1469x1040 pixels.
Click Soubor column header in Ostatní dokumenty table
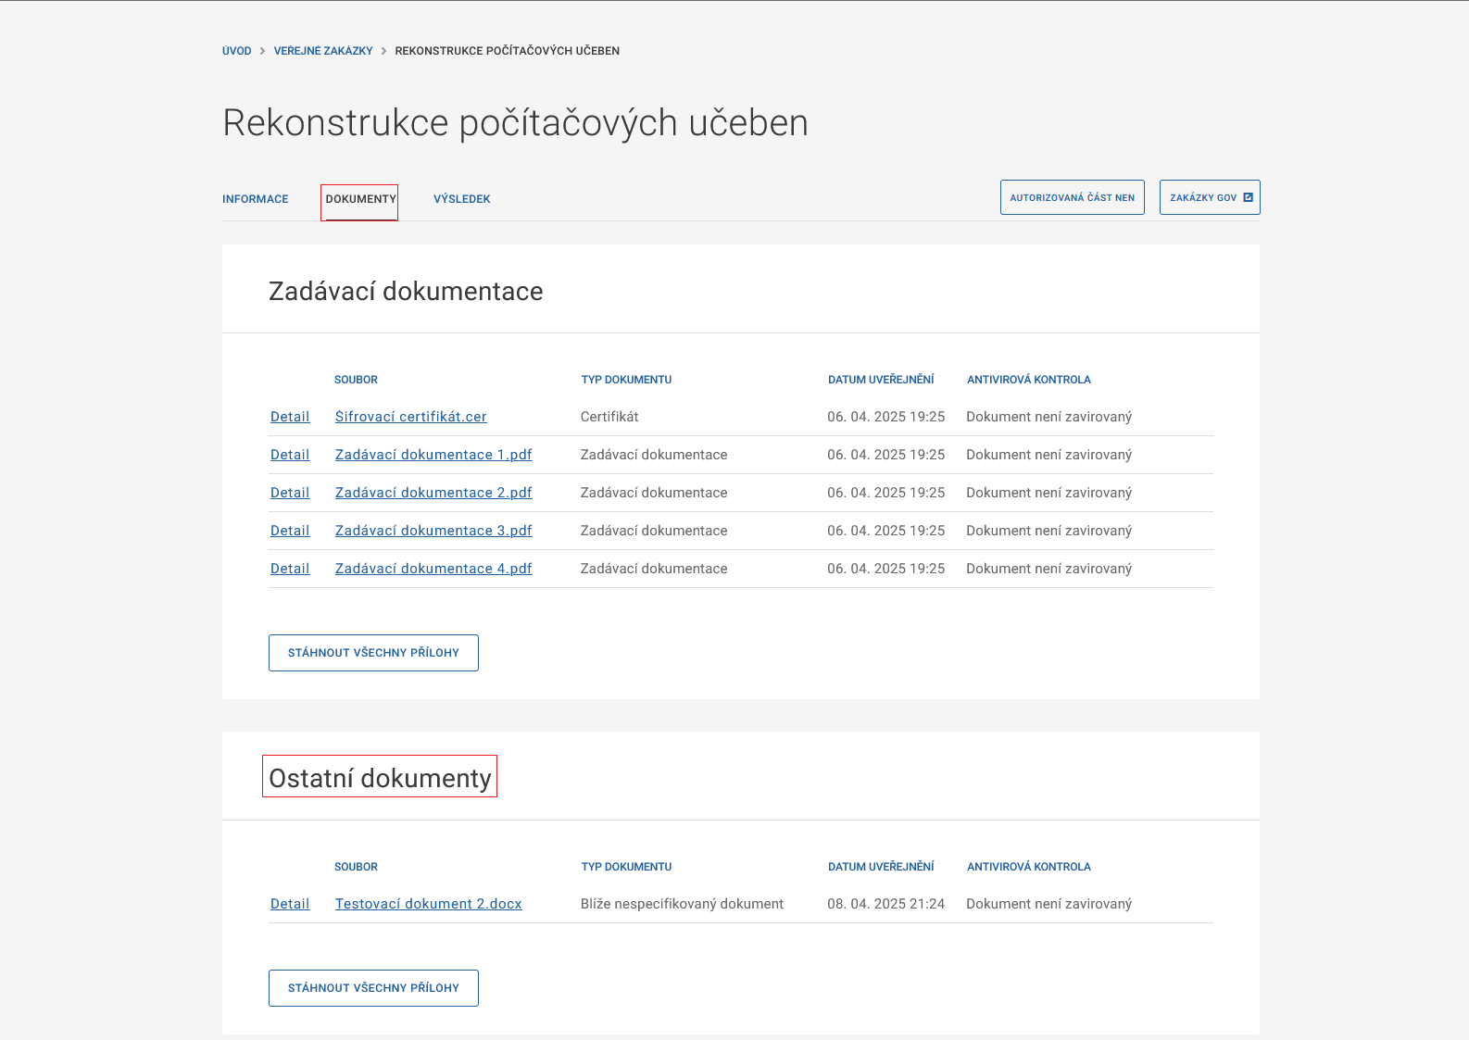357,867
